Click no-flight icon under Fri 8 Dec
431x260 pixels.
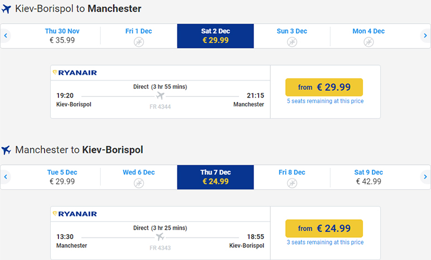click(x=292, y=183)
